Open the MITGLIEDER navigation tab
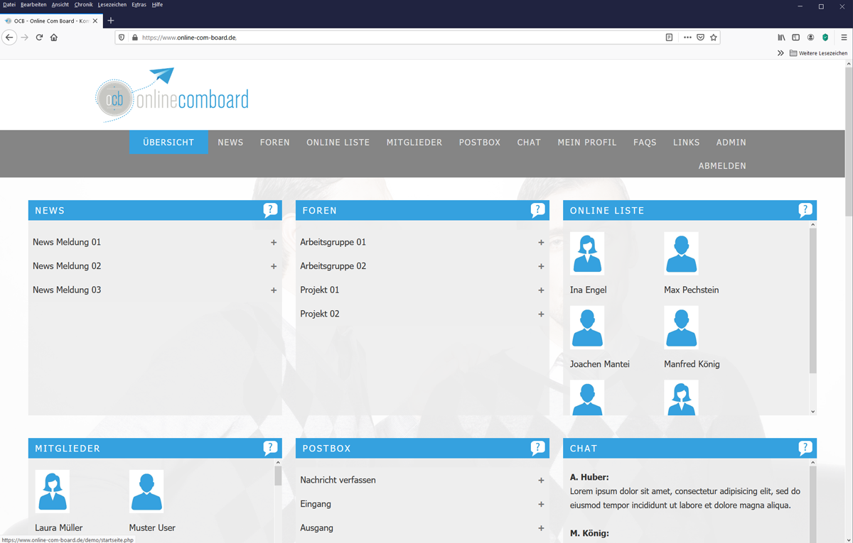Viewport: 853px width, 543px height. [x=414, y=143]
